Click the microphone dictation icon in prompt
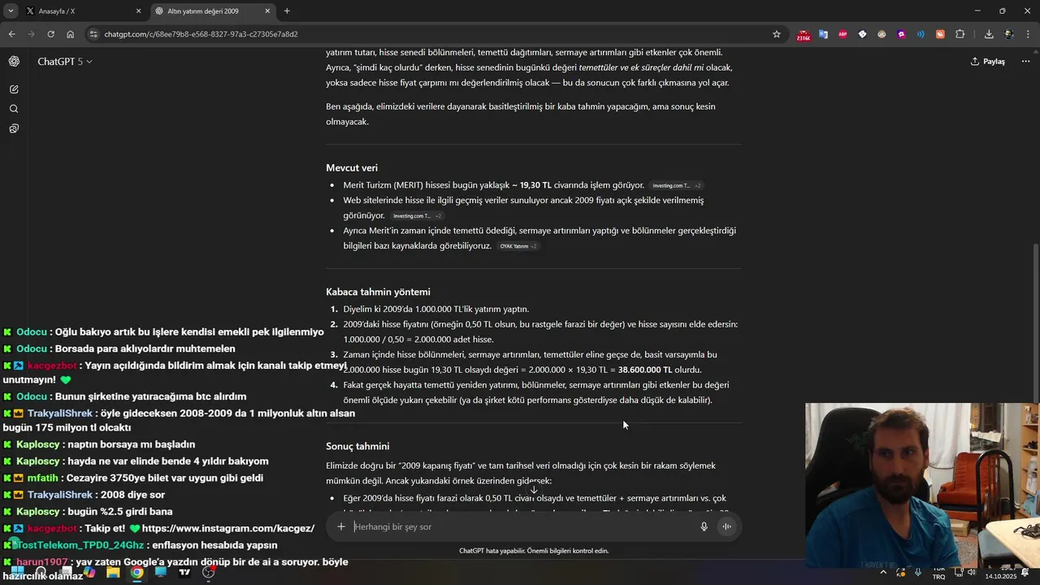This screenshot has height=585, width=1040. (704, 526)
